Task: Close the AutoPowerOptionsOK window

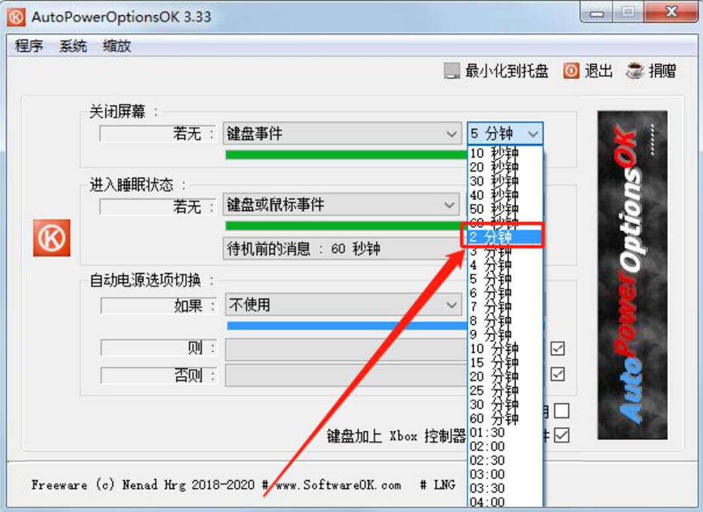Action: [671, 12]
